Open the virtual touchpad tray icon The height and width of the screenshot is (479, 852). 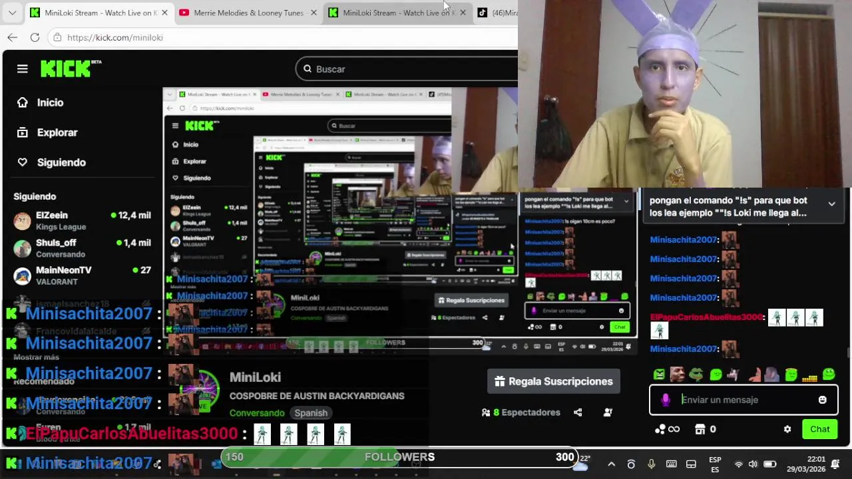pos(691,464)
